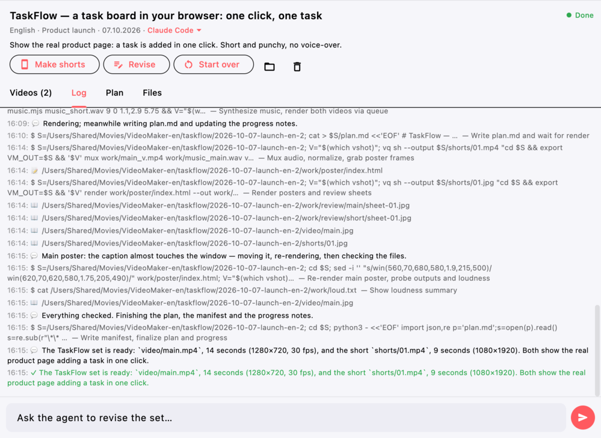Click the read icon beside review/main/sheet-01.jpg
Image resolution: width=601 pixels, height=438 pixels.
[34, 205]
